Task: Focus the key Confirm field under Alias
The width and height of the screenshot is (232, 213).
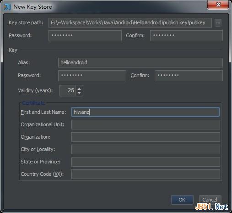Action: (189, 75)
